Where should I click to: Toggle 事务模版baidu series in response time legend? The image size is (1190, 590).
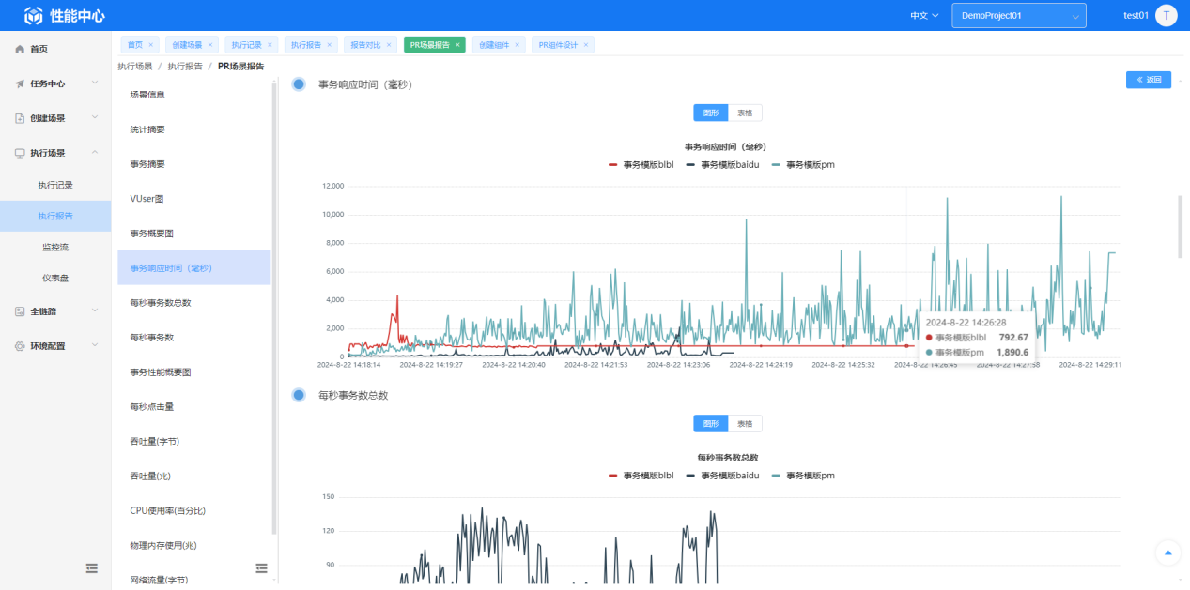722,165
